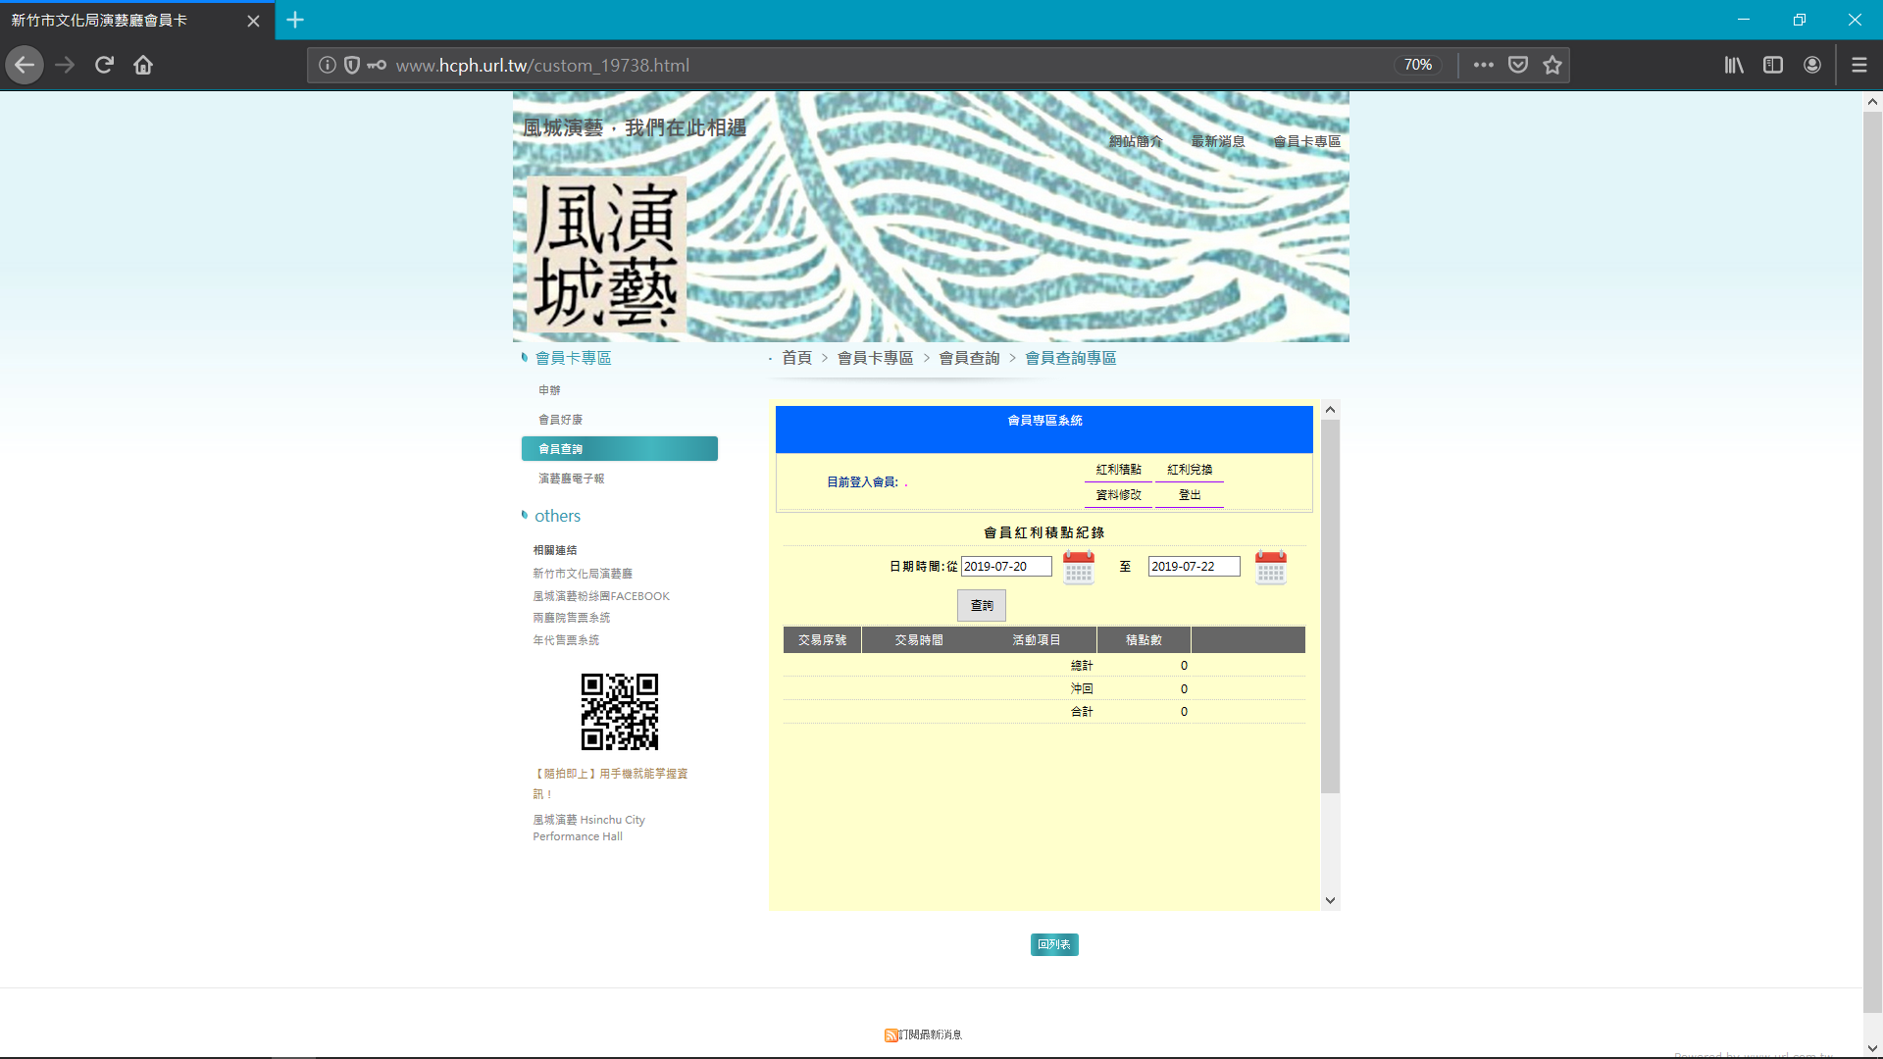1883x1059 pixels.
Task: Click 會員查詢 breadcrumb link
Action: [969, 358]
